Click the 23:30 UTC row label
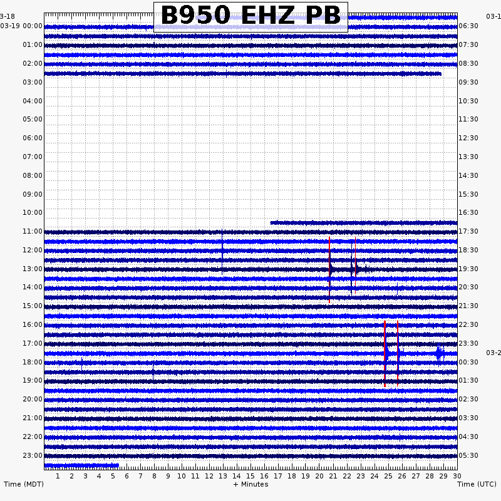This screenshot has height=501, width=501. [x=468, y=343]
